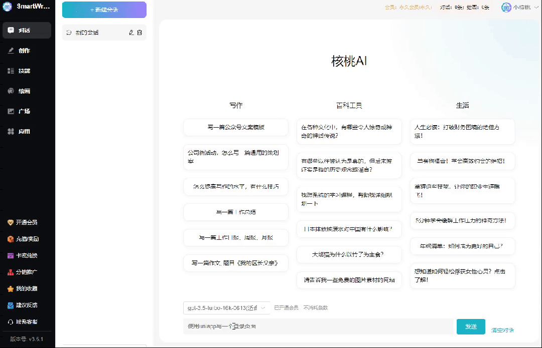The image size is (542, 348).
Task: Click the 发送 send button
Action: (x=471, y=326)
